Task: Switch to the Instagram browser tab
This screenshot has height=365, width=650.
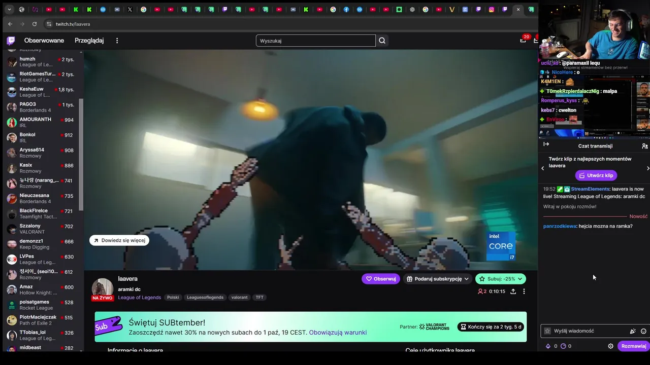Action: pos(492,9)
